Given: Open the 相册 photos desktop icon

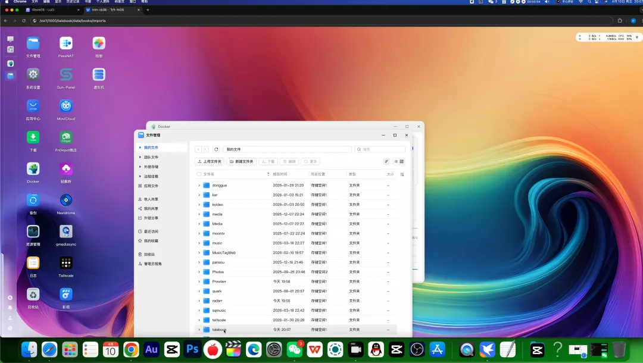Looking at the screenshot, I should 99,43.
